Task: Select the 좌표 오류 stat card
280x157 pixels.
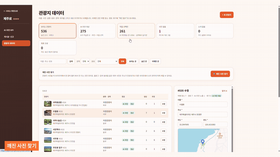Action: point(58,47)
